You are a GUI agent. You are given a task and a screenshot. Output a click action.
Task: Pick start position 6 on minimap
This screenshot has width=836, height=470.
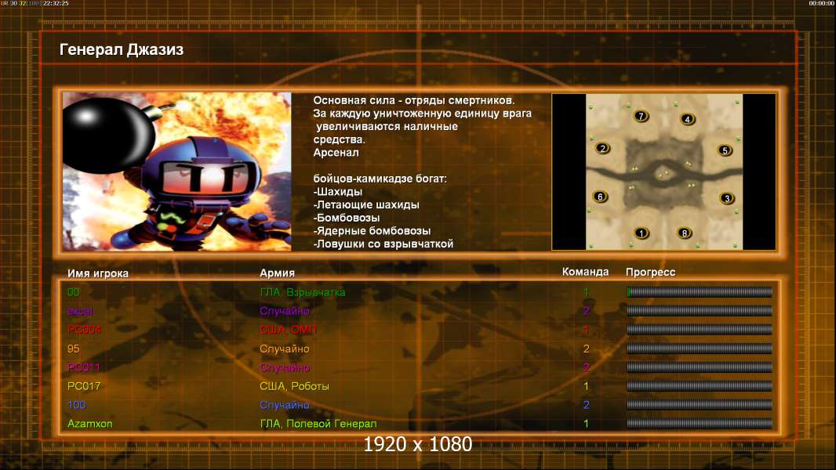pyautogui.click(x=600, y=197)
